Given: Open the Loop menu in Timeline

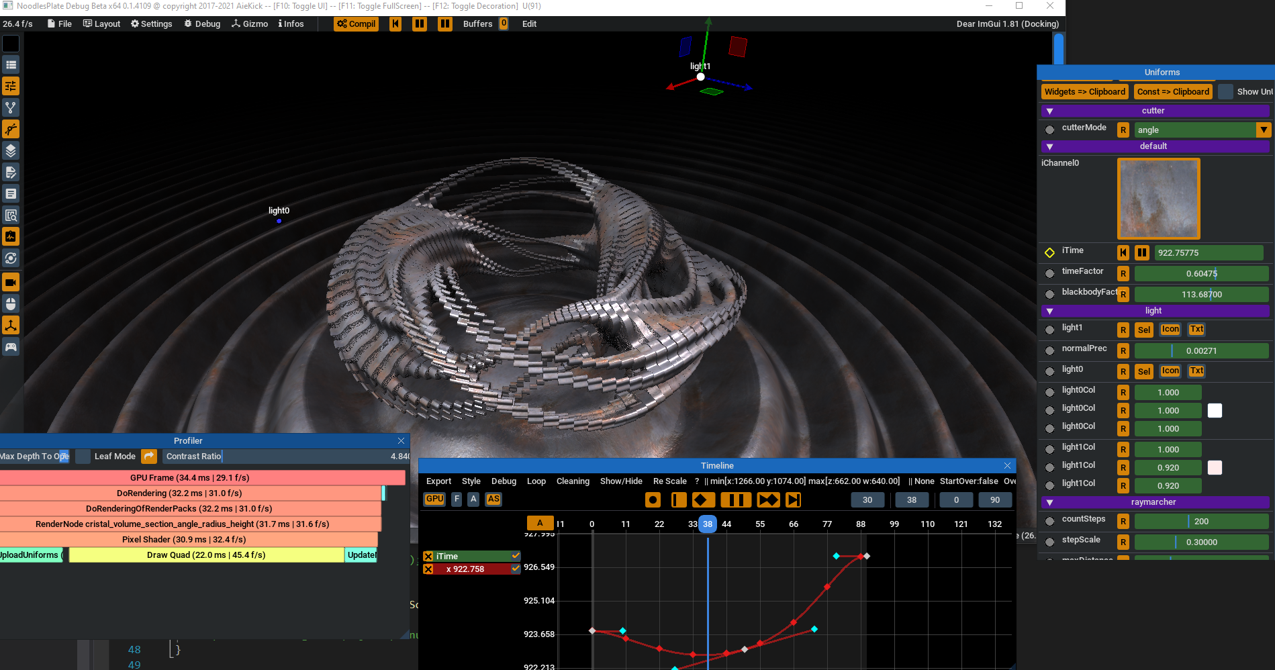Looking at the screenshot, I should pos(536,481).
